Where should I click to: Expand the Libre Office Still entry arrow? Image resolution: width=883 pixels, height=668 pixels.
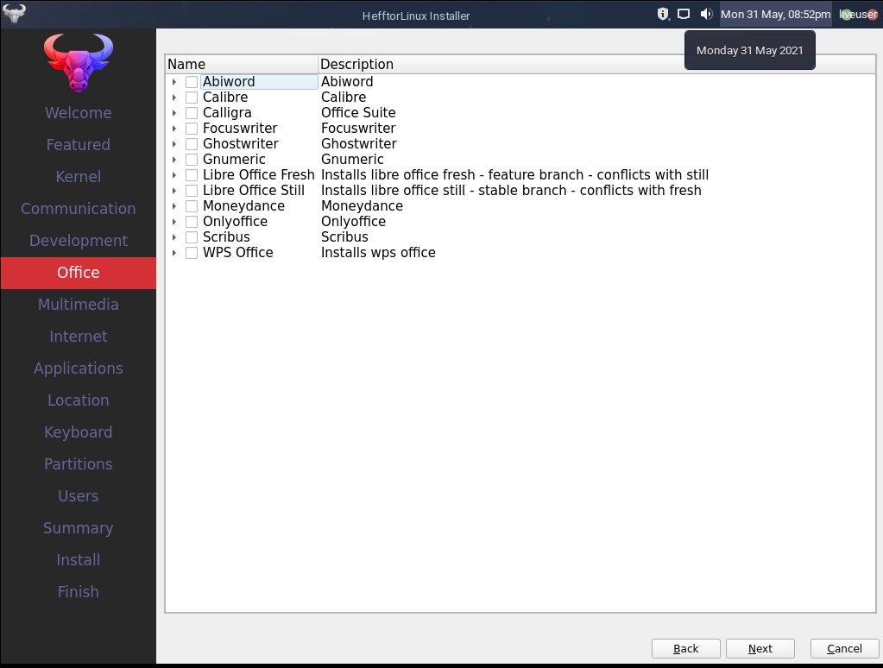click(174, 191)
